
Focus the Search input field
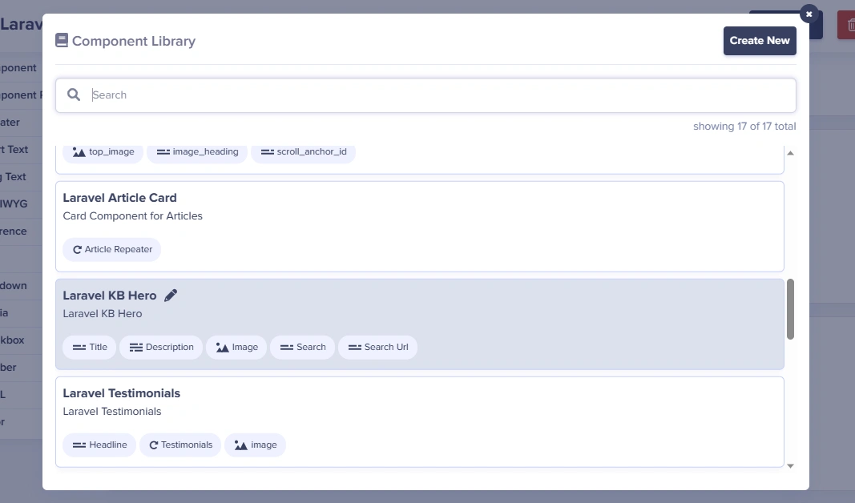point(425,95)
